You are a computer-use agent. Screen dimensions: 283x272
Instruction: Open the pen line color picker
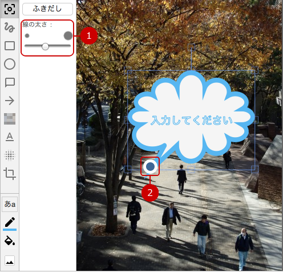pos(10,223)
